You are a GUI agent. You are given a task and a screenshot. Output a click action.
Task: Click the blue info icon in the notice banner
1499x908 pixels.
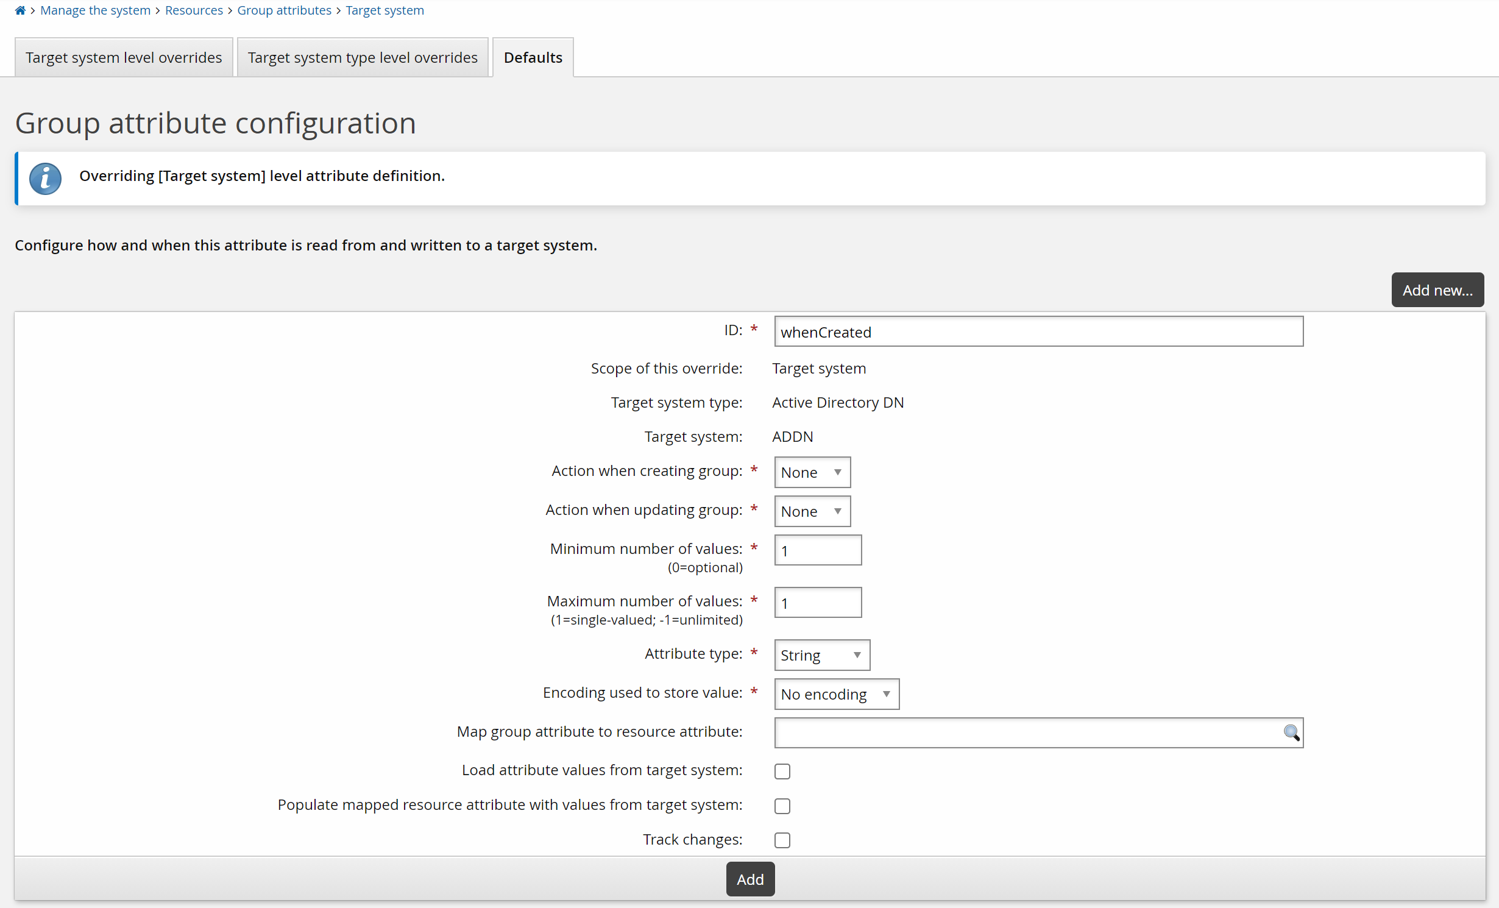[46, 179]
